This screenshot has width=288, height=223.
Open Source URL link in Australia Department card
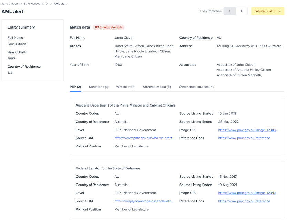click(144, 138)
